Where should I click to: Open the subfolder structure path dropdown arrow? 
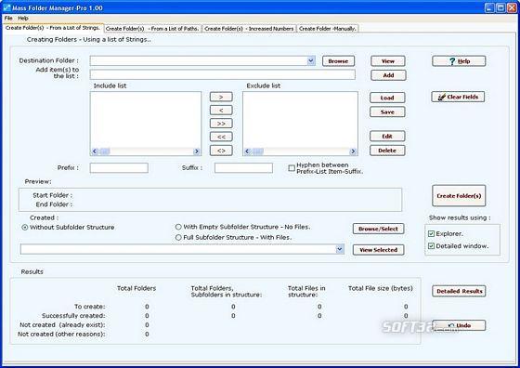(340, 249)
